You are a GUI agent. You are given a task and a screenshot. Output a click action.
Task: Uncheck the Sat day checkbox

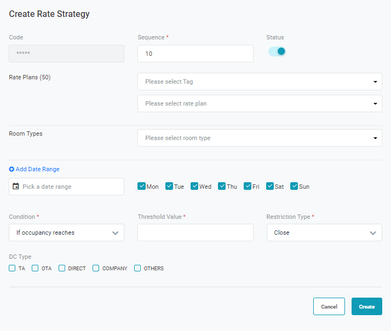point(270,186)
